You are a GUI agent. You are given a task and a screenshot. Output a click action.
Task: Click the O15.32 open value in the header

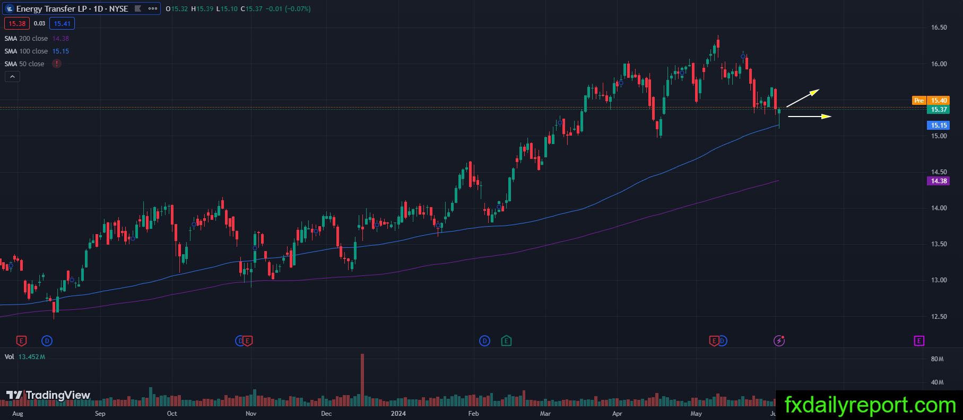[x=177, y=8]
